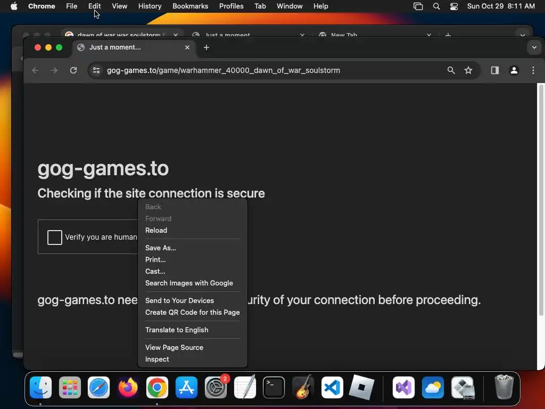The height and width of the screenshot is (409, 545).
Task: Open the History menu
Action: pos(150,6)
